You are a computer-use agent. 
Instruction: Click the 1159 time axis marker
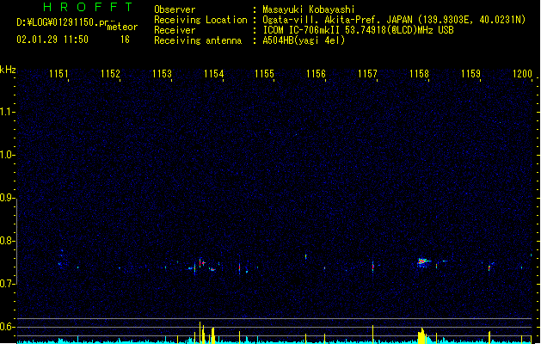tap(470, 74)
